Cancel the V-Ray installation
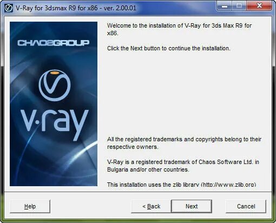The width and height of the screenshot is (276, 223). [246, 206]
